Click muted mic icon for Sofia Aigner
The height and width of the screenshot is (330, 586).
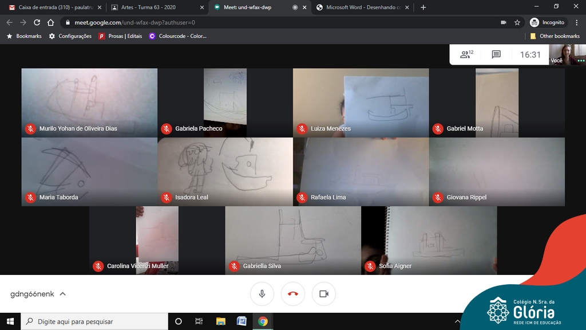pos(370,266)
